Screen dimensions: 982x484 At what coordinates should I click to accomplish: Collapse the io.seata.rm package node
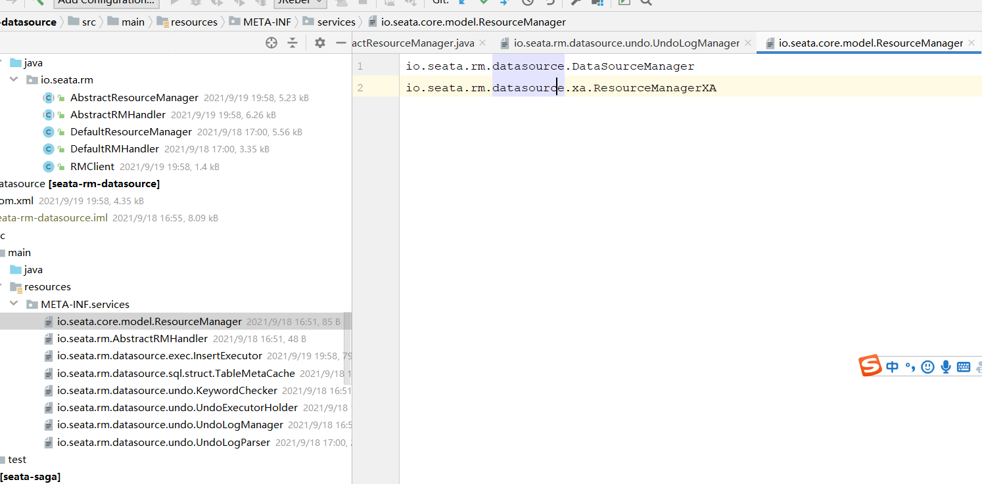coord(14,80)
